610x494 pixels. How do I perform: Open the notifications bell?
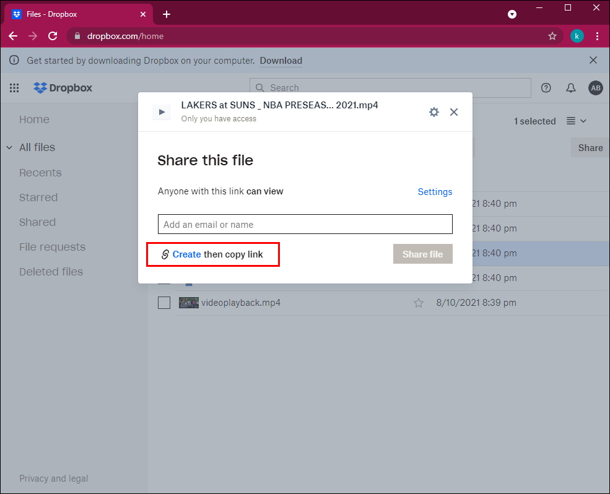571,88
